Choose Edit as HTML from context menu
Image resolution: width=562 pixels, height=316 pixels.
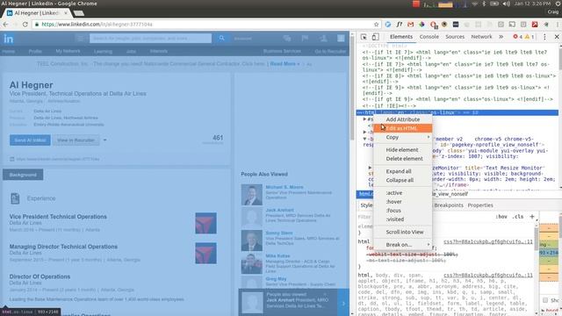pos(402,128)
